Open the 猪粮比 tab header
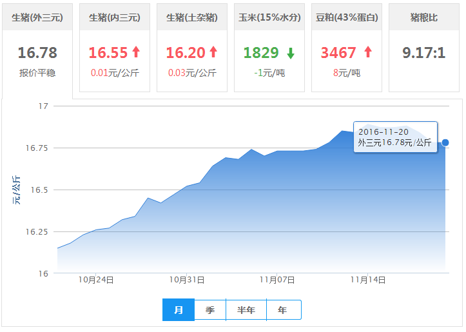Viewport: 466px width, 332px height. [x=423, y=17]
